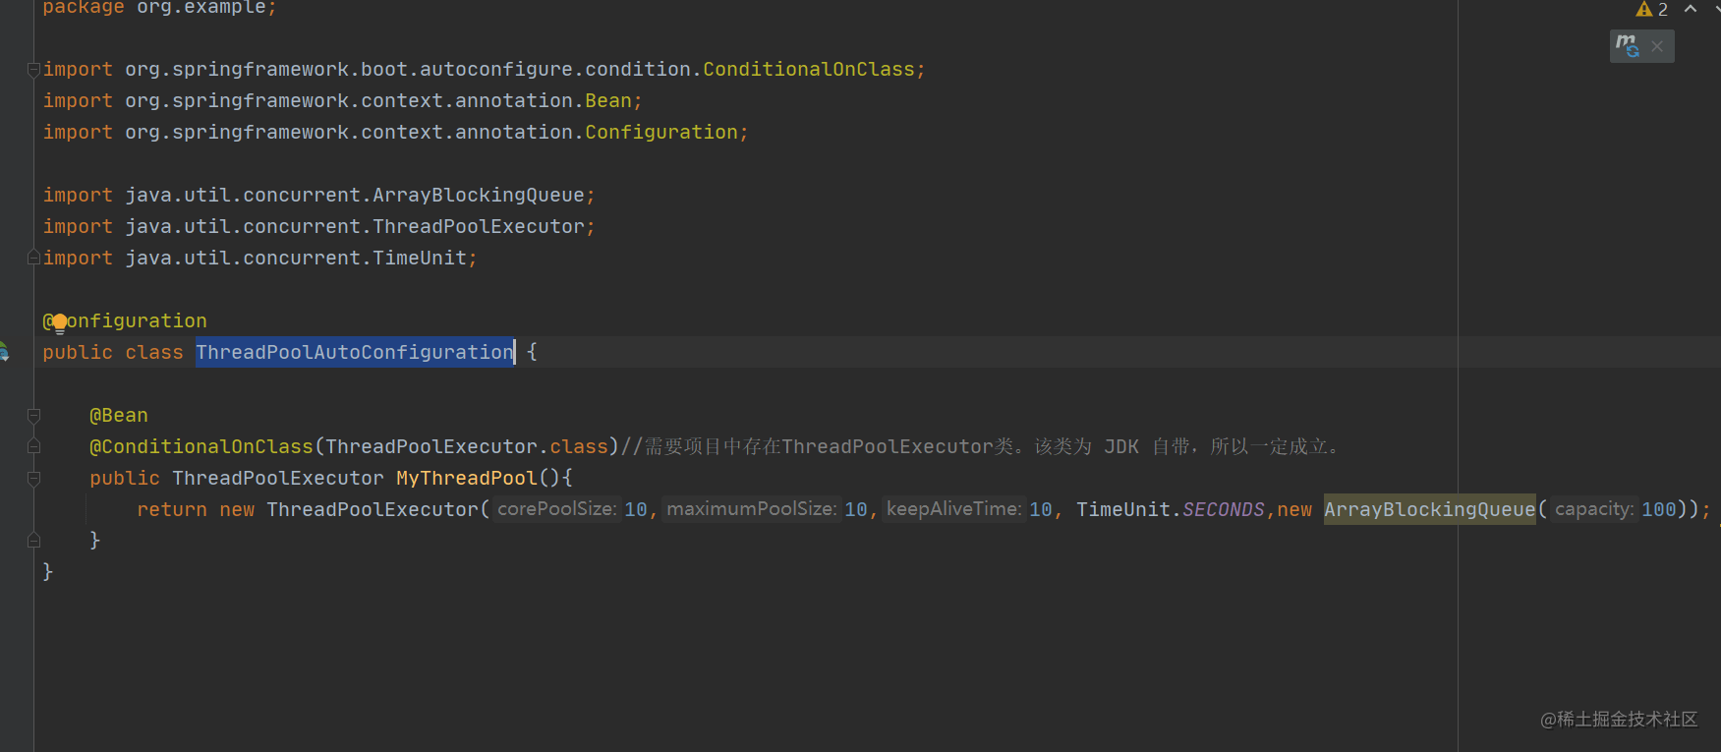Viewport: 1721px width, 752px height.
Task: Click the ConditionalOnClass import reference
Action: [808, 70]
